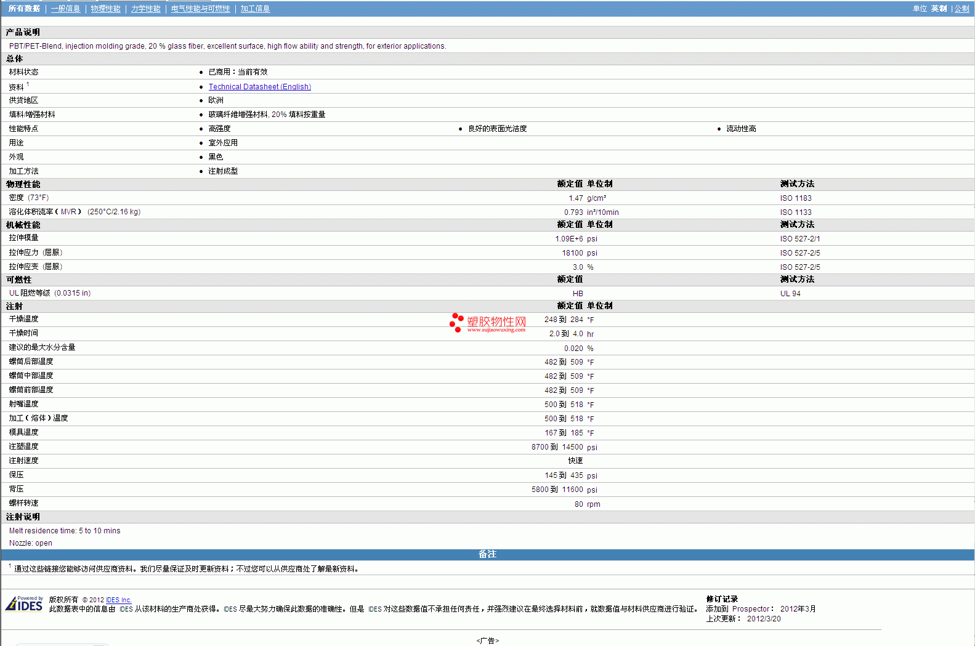
Task: Open Technical Datasheet (English) link
Action: click(x=259, y=87)
